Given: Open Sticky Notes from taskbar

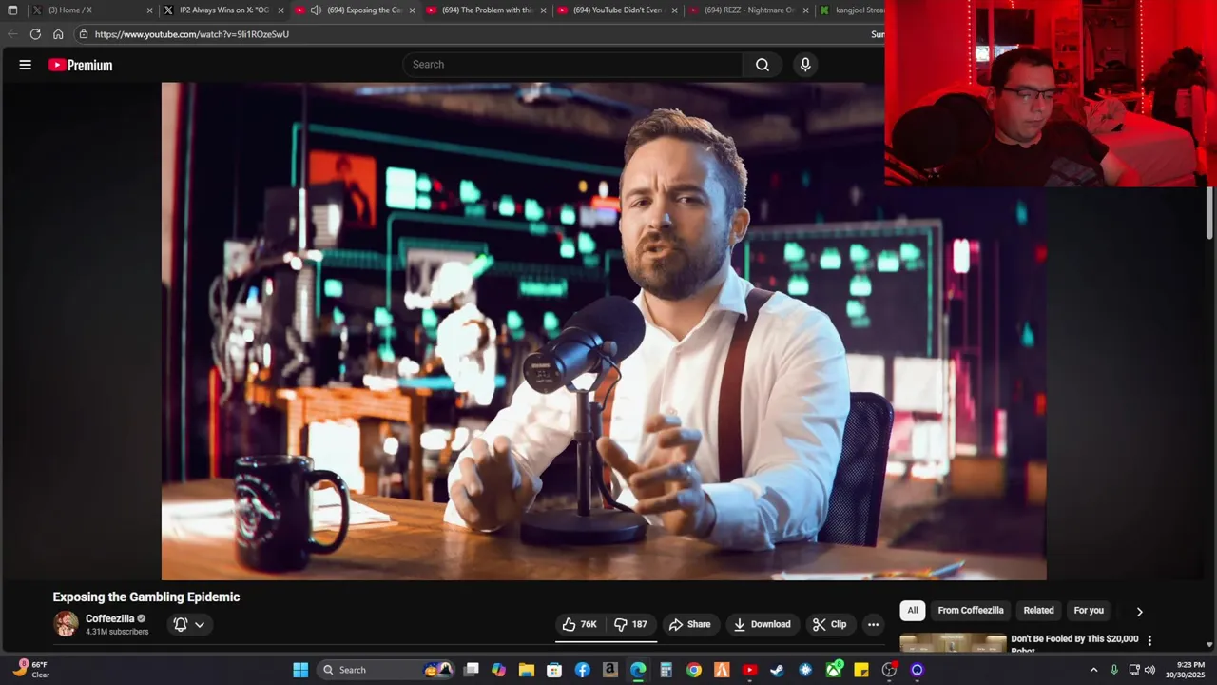Looking at the screenshot, I should [861, 670].
